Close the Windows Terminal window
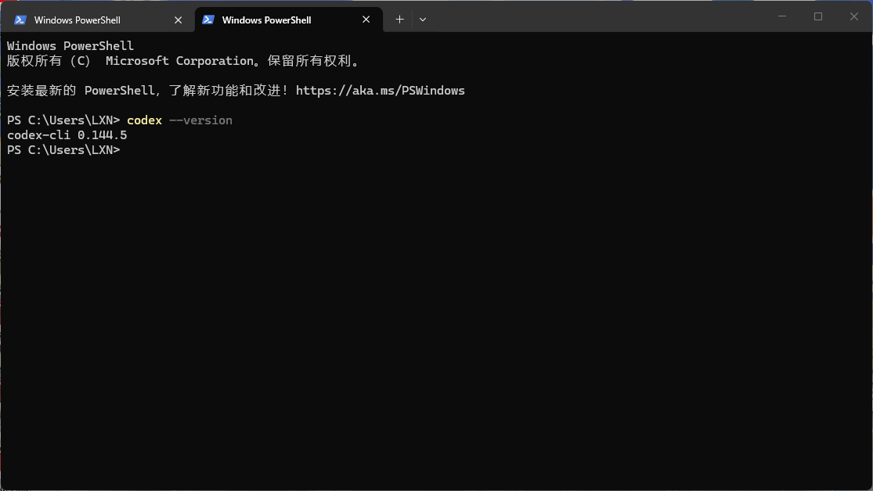The image size is (873, 491). 854,16
